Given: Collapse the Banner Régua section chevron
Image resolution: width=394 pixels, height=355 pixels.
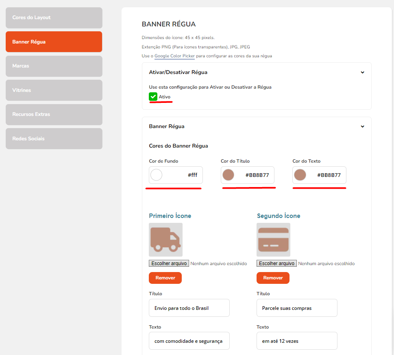Looking at the screenshot, I should point(362,126).
